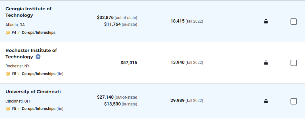Click the lock icon for University of Cincinnati
This screenshot has width=305, height=119.
266,101
